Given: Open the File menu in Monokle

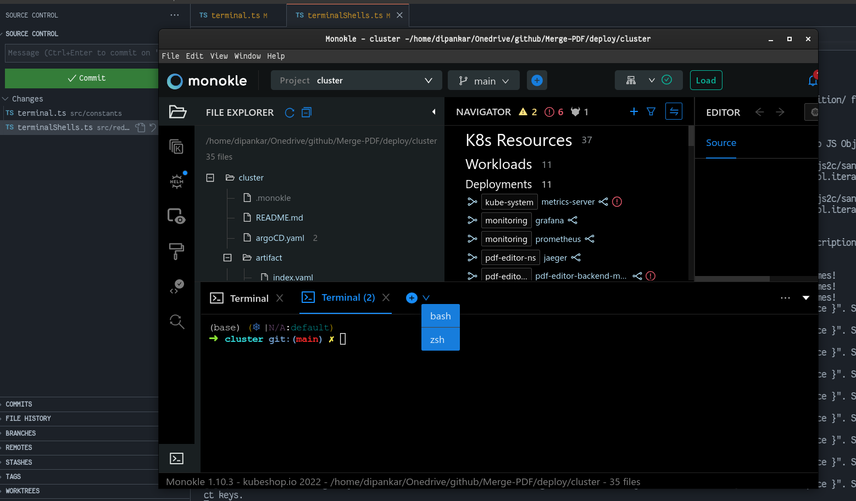Looking at the screenshot, I should pos(170,56).
